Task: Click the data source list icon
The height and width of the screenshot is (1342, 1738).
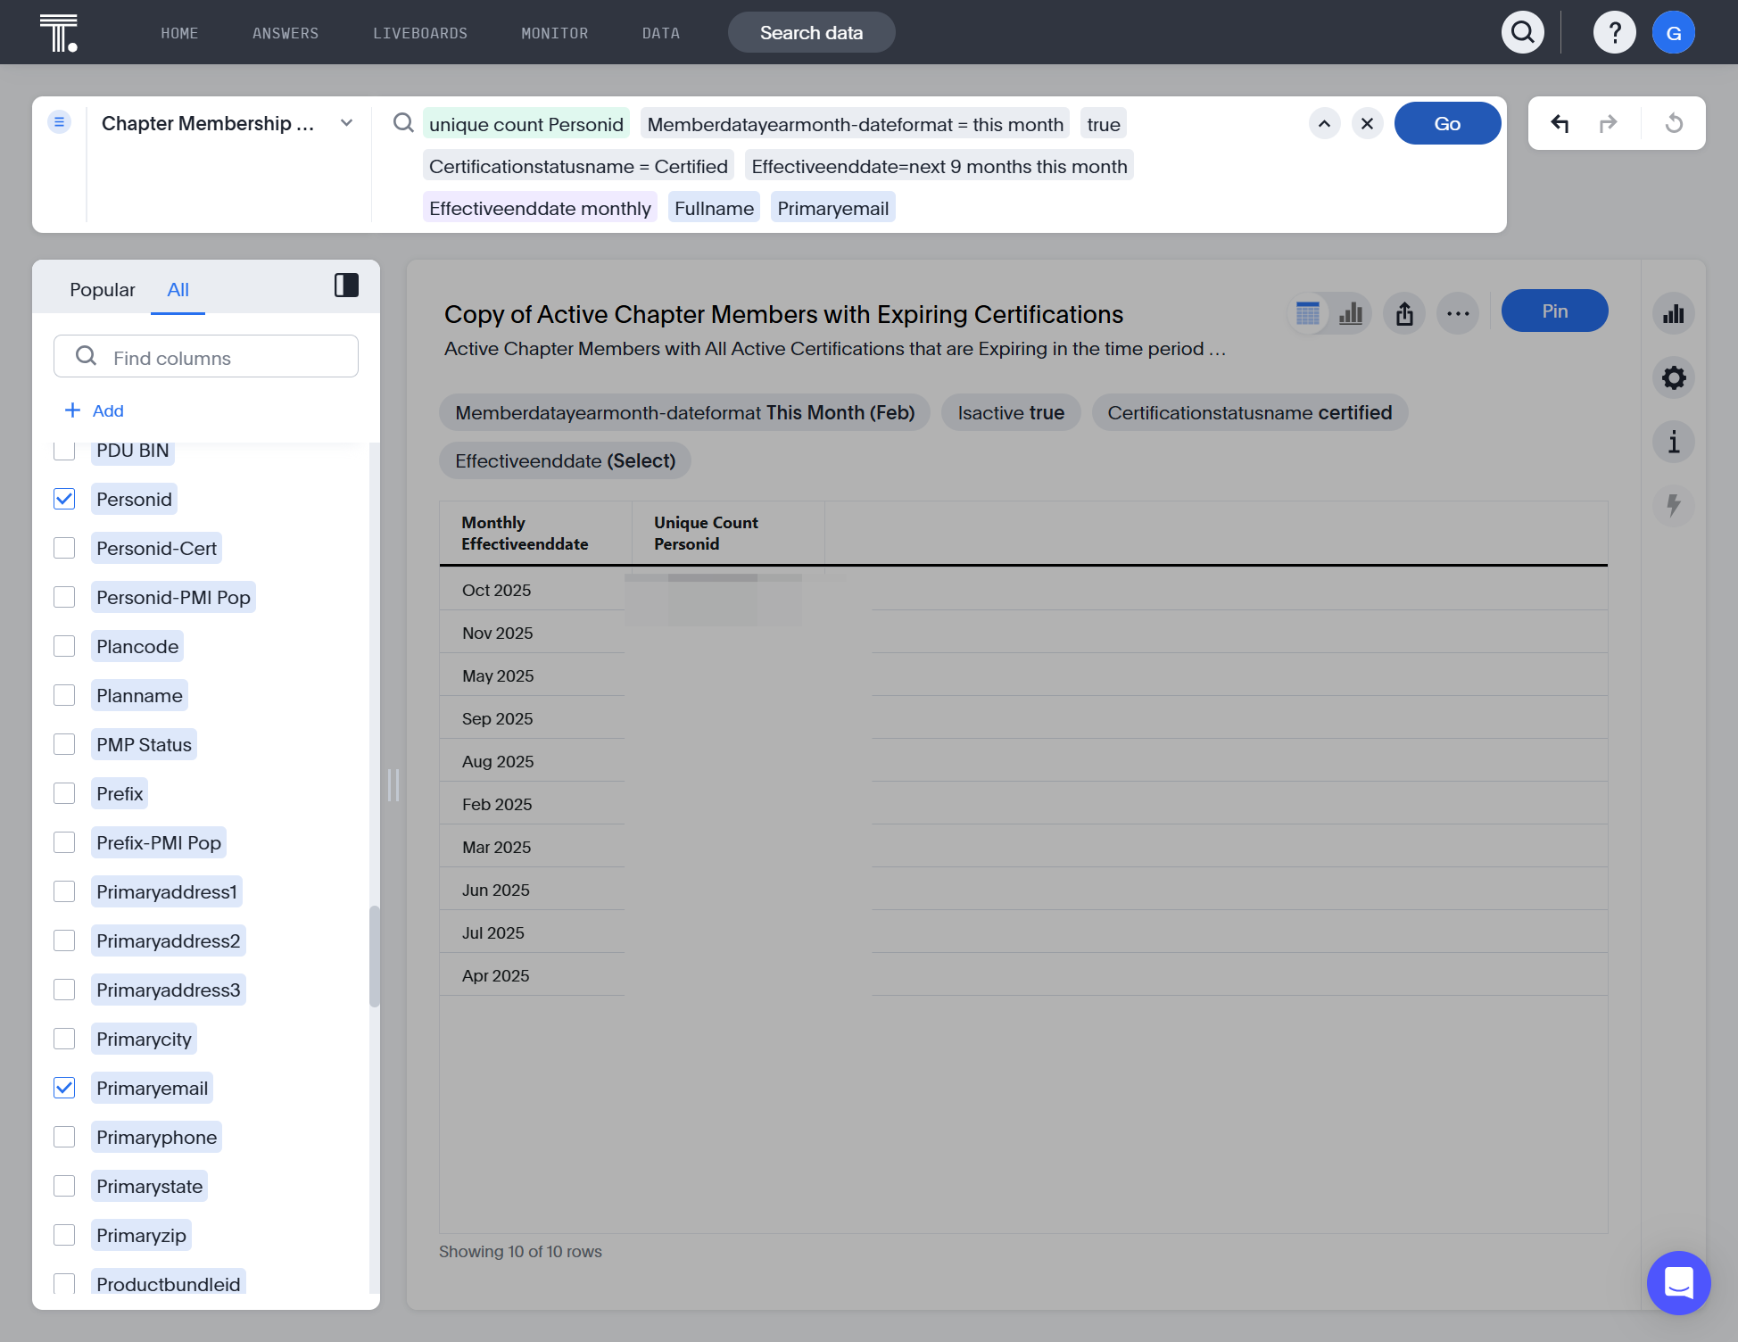Action: pos(60,122)
